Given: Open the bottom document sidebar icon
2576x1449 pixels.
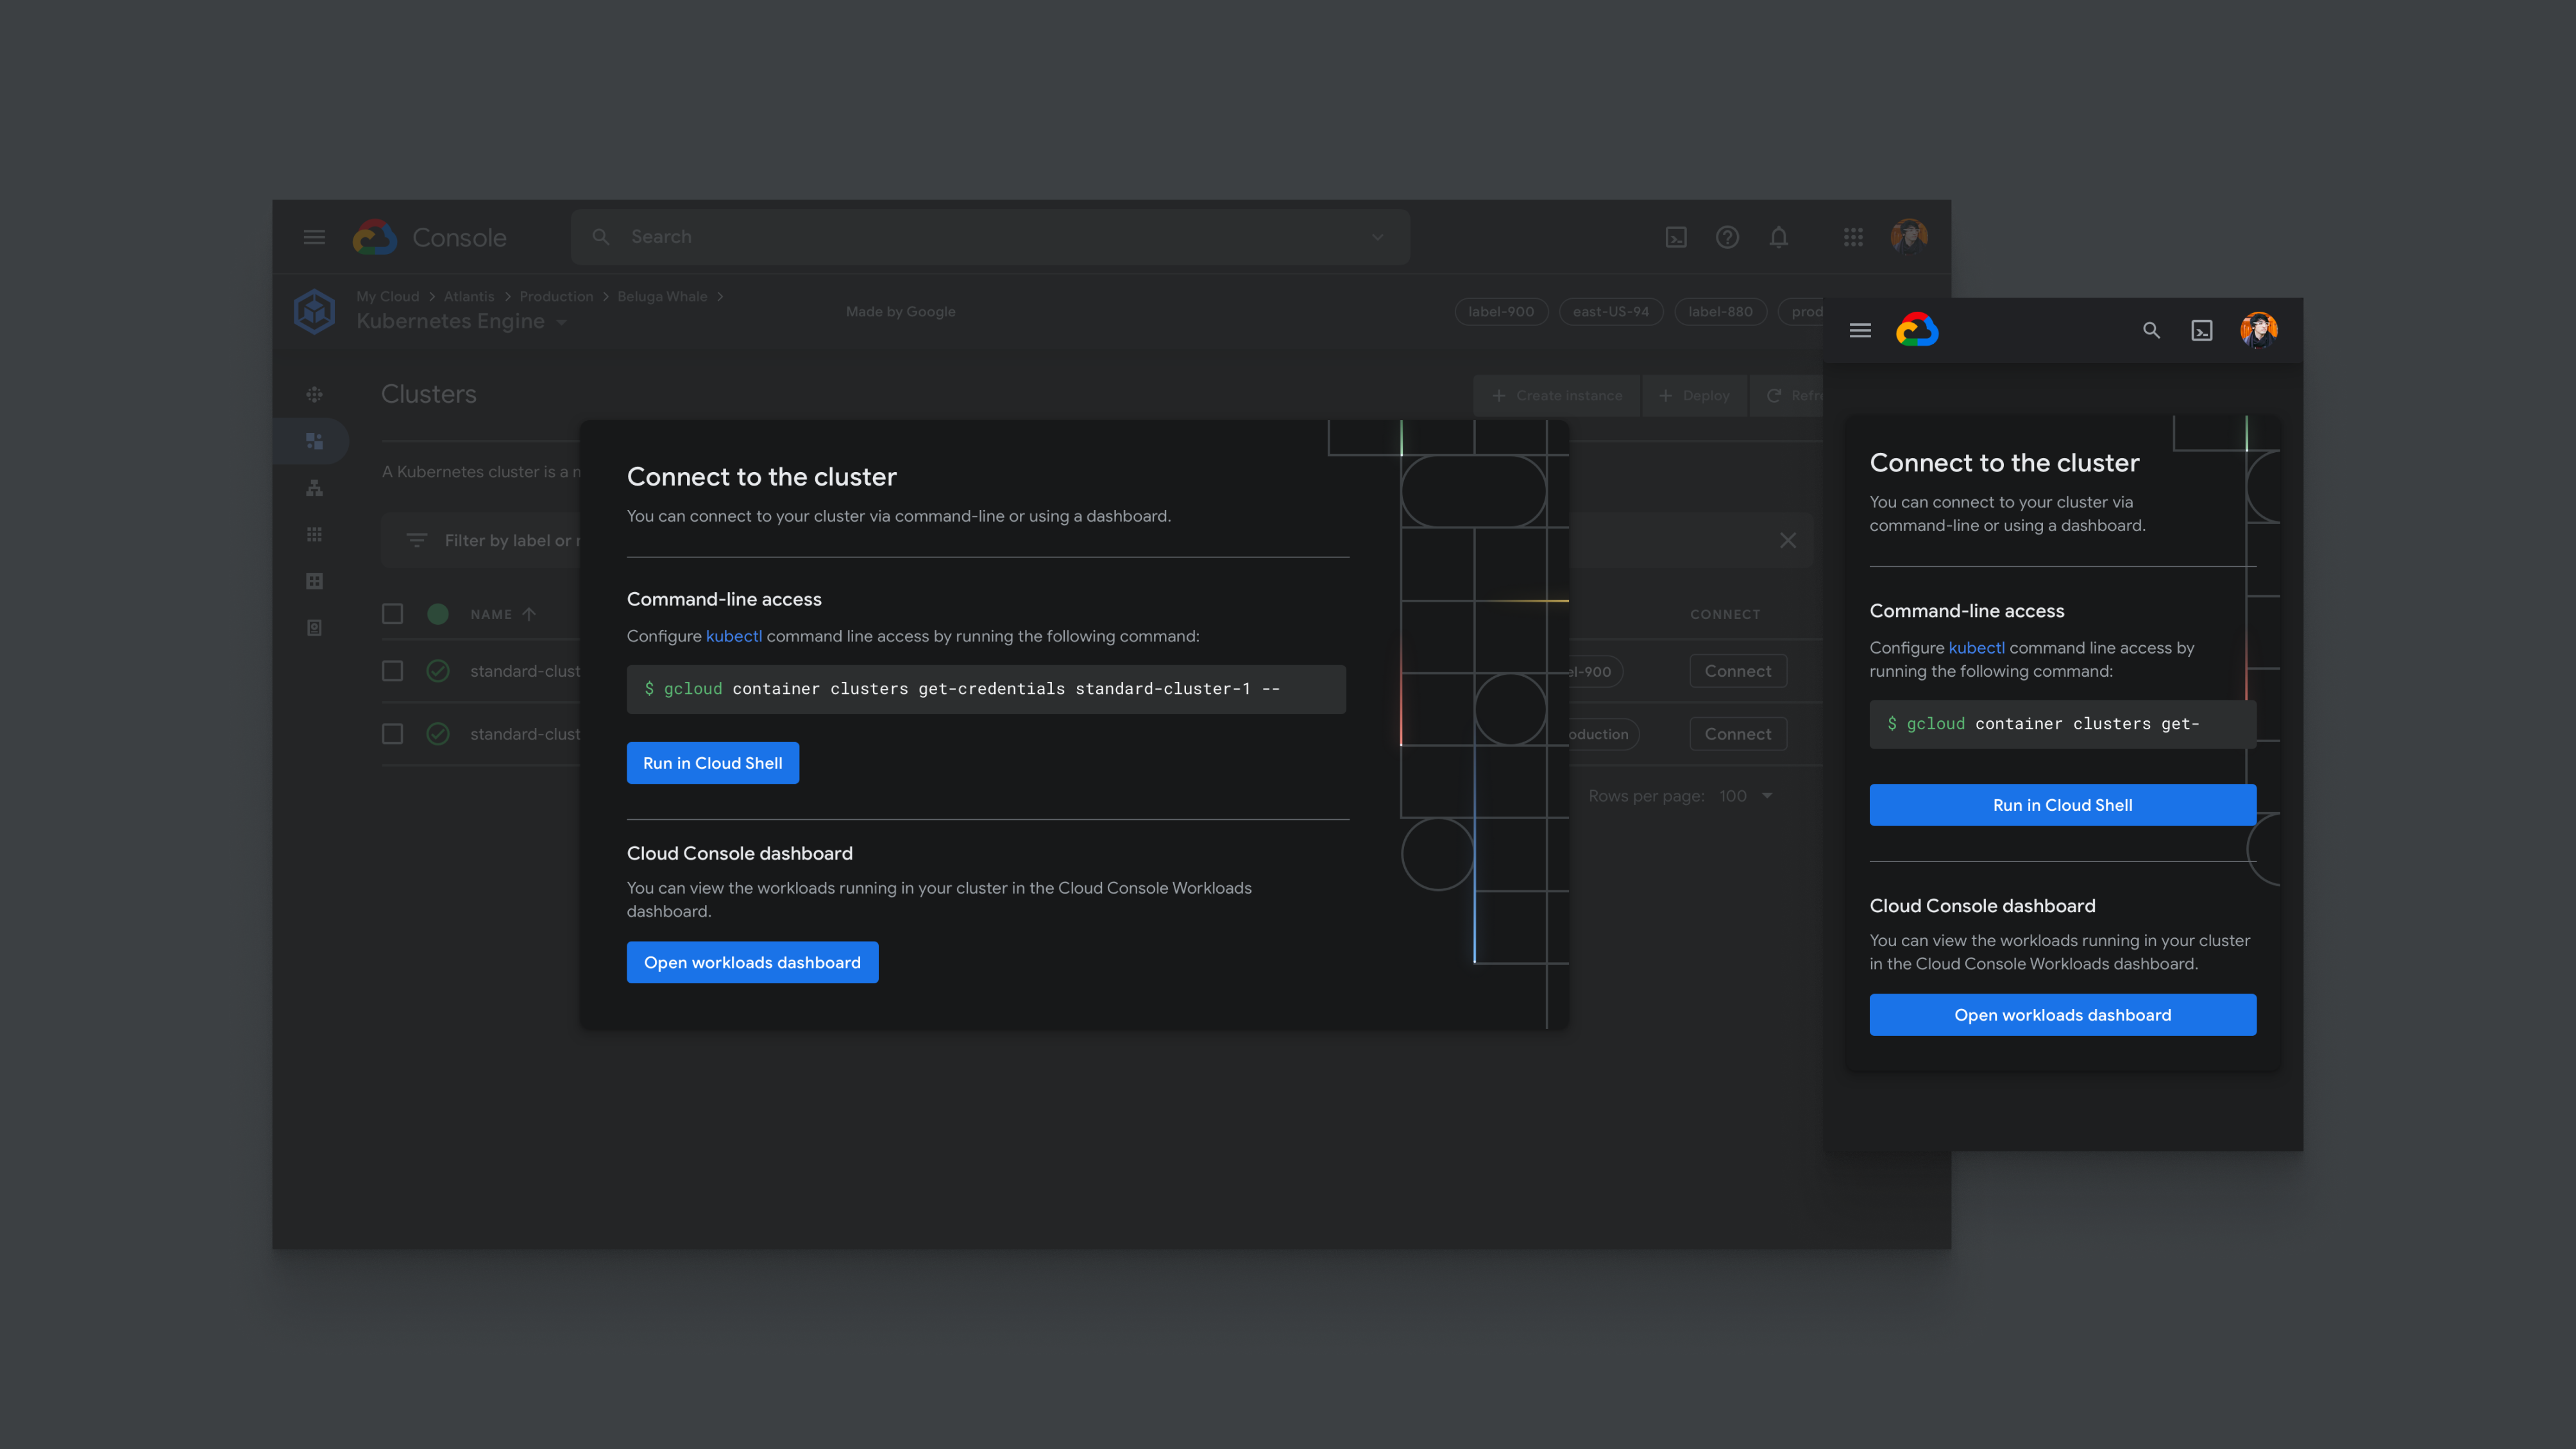Looking at the screenshot, I should click(314, 628).
